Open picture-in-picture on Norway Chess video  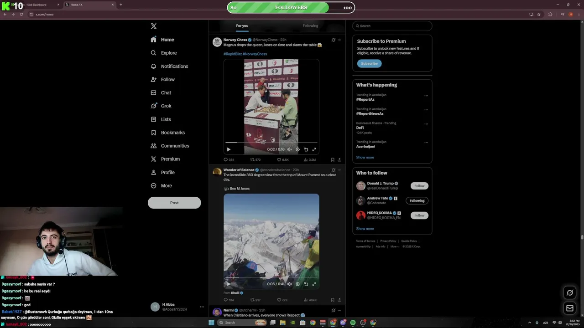pyautogui.click(x=306, y=149)
